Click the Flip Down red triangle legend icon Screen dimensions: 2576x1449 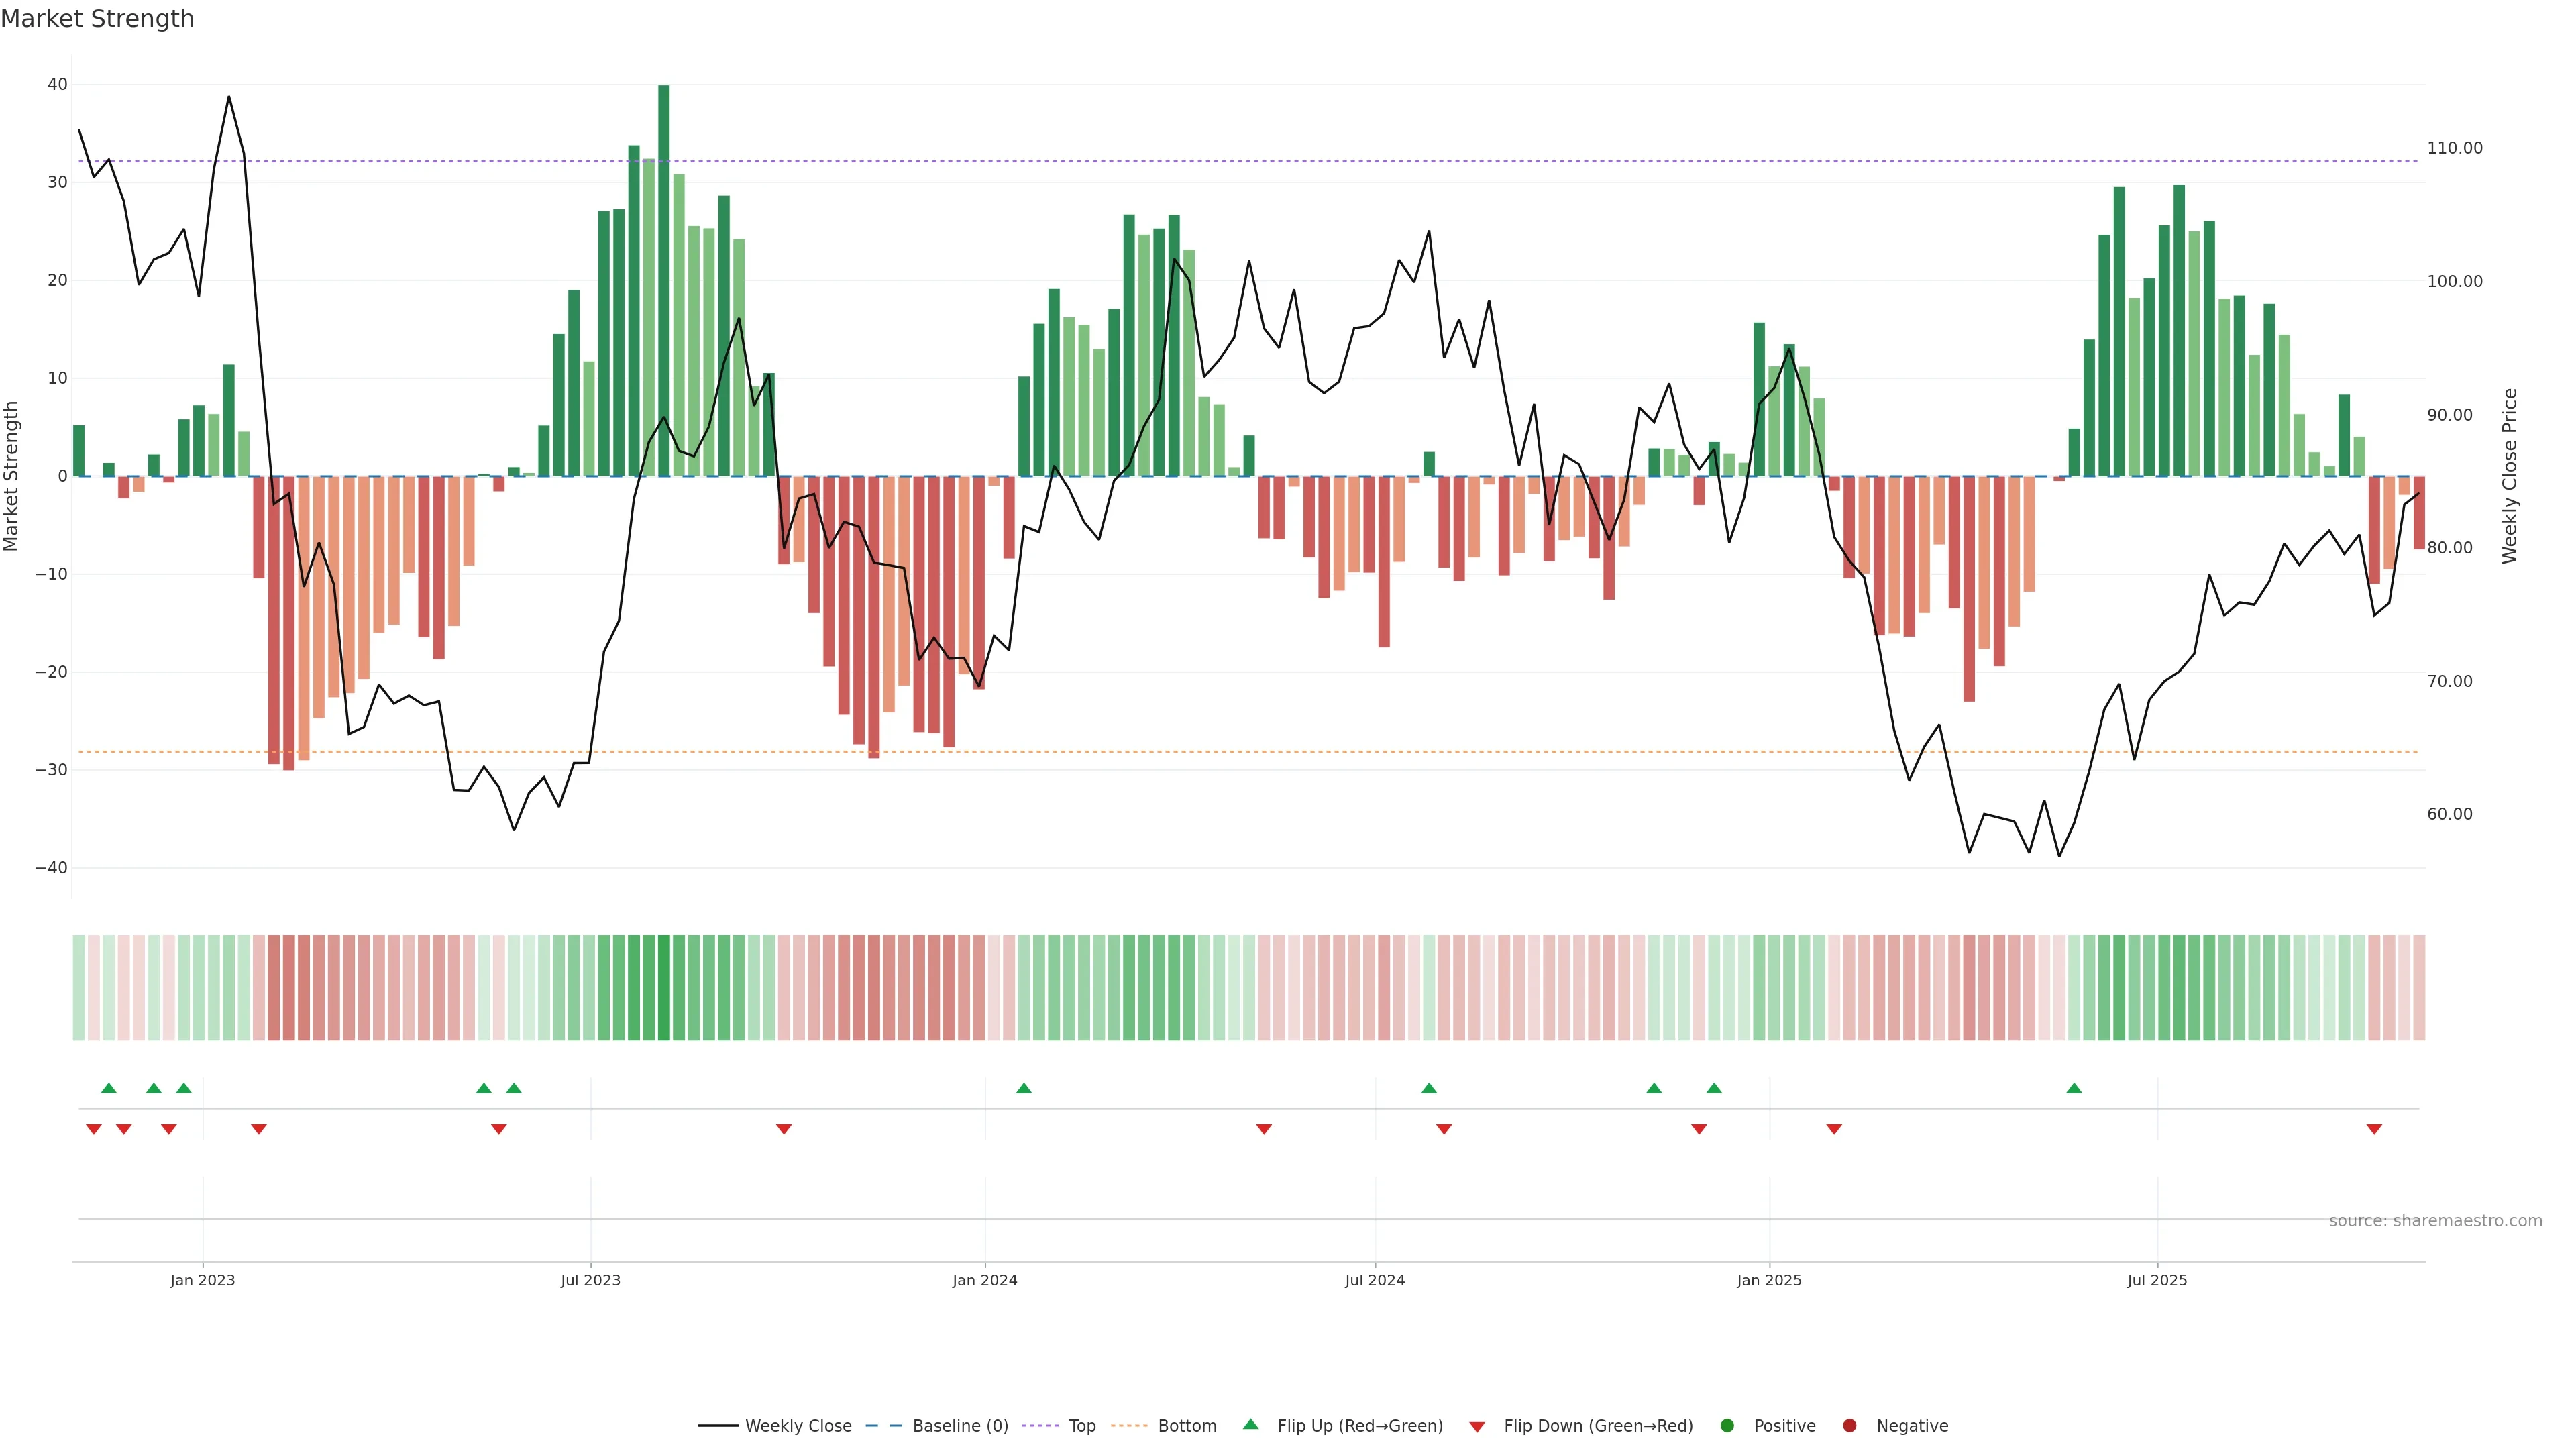[1477, 1427]
